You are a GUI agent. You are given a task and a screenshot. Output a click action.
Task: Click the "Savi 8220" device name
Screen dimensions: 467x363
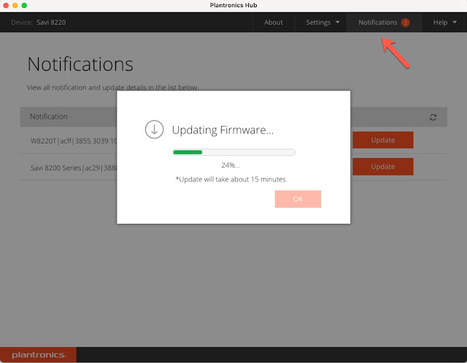51,23
